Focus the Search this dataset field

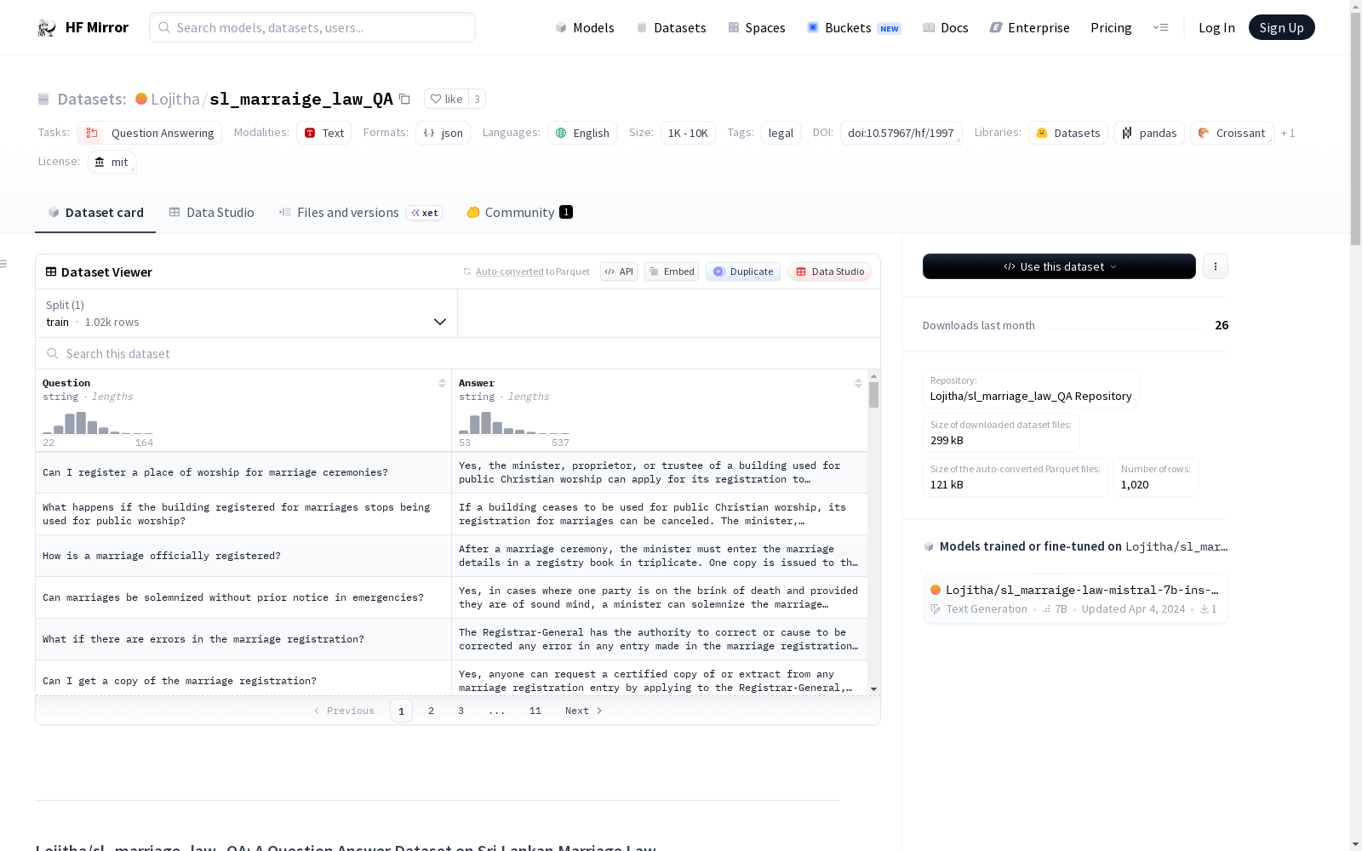[x=458, y=353]
